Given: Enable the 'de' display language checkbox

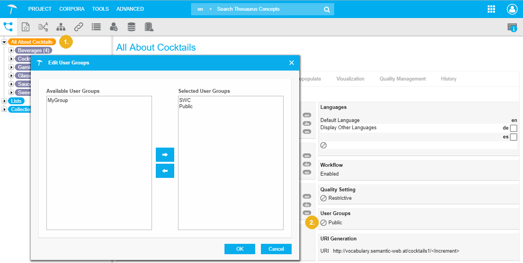Looking at the screenshot, I should coord(513,128).
